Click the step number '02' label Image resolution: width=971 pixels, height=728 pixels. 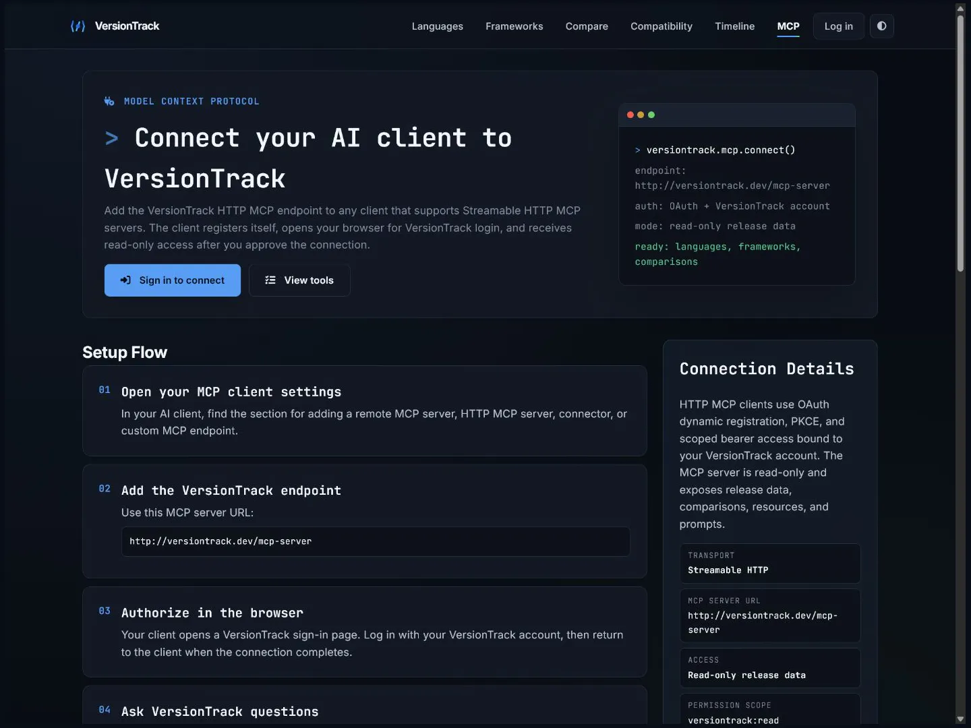click(x=105, y=489)
